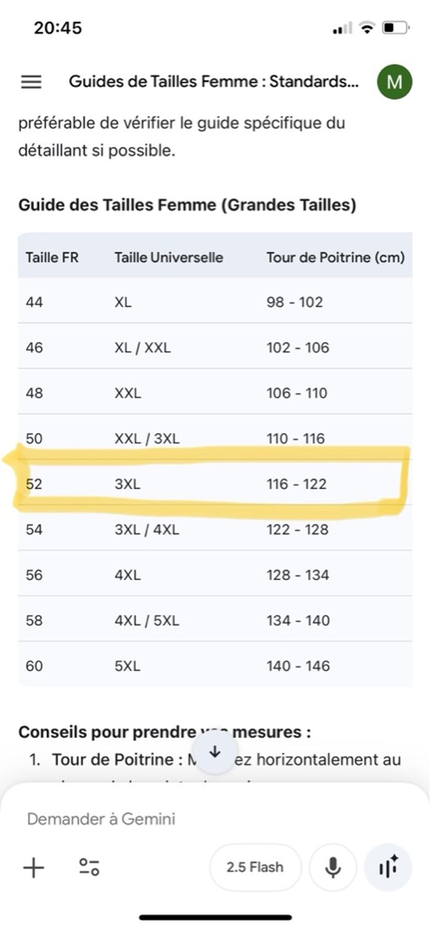
Task: Tap the Guide des Tailles Femme heading
Action: pyautogui.click(x=187, y=205)
